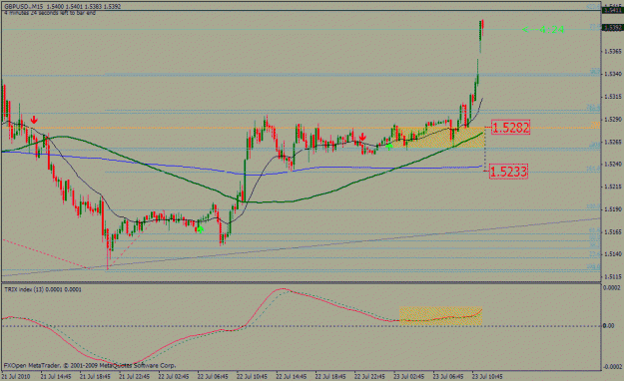
Task: Click the 1.5115 price axis value
Action: click(x=612, y=276)
